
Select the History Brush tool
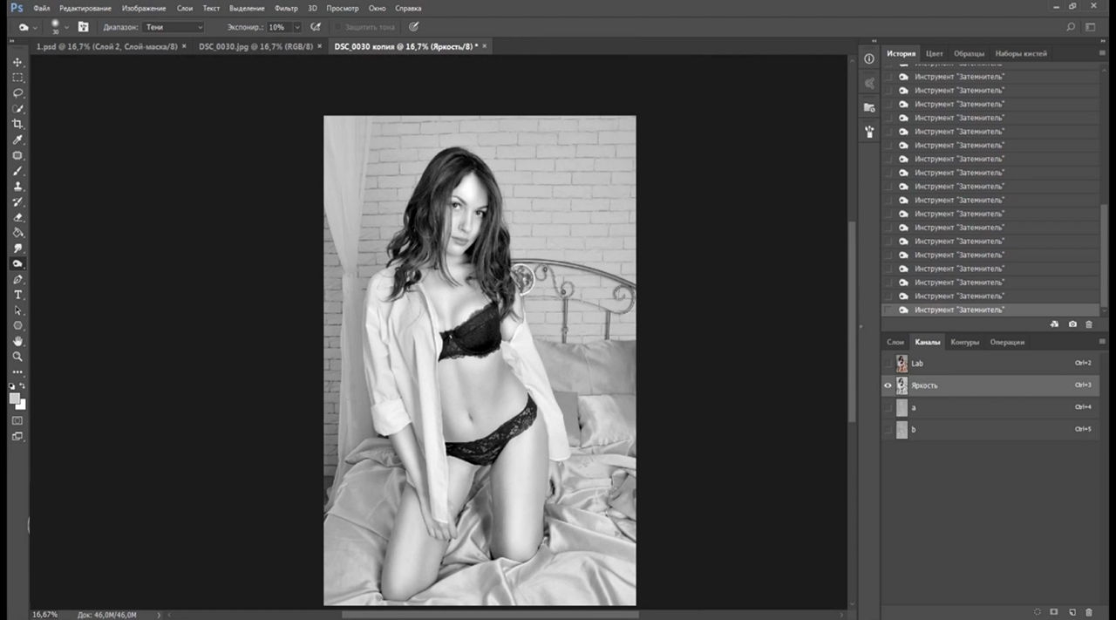[x=17, y=201]
